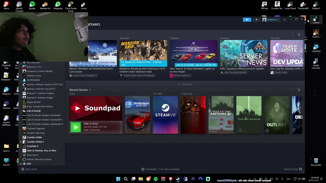Click the Recycle Bin desktop icon
This screenshot has height=183, width=326.
pos(316,162)
